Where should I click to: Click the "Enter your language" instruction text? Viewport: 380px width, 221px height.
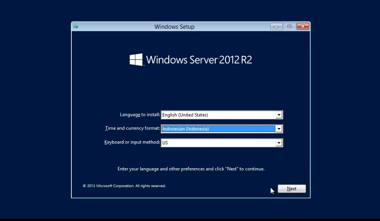point(191,169)
